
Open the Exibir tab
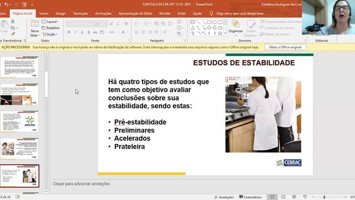pos(181,13)
